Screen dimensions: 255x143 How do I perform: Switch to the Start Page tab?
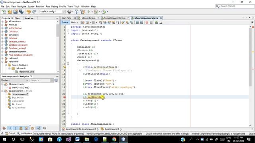click(x=67, y=18)
